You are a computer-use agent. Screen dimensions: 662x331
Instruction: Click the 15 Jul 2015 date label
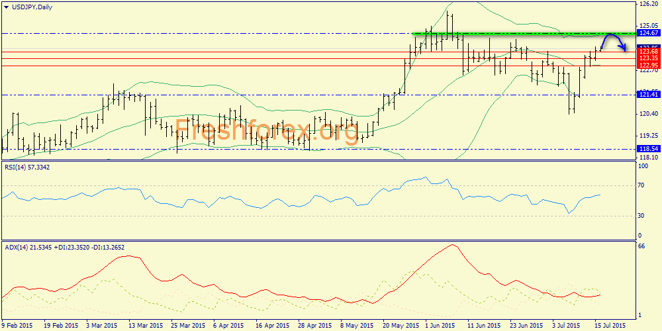coord(610,326)
